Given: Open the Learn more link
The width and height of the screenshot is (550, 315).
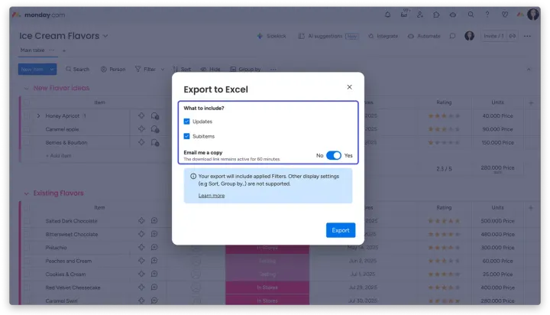Looking at the screenshot, I should pos(212,196).
